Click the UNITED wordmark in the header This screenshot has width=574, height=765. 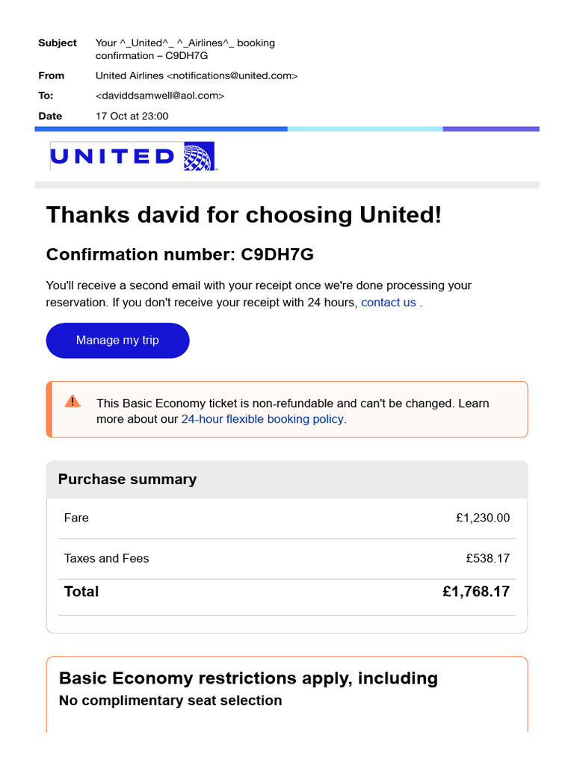[112, 157]
